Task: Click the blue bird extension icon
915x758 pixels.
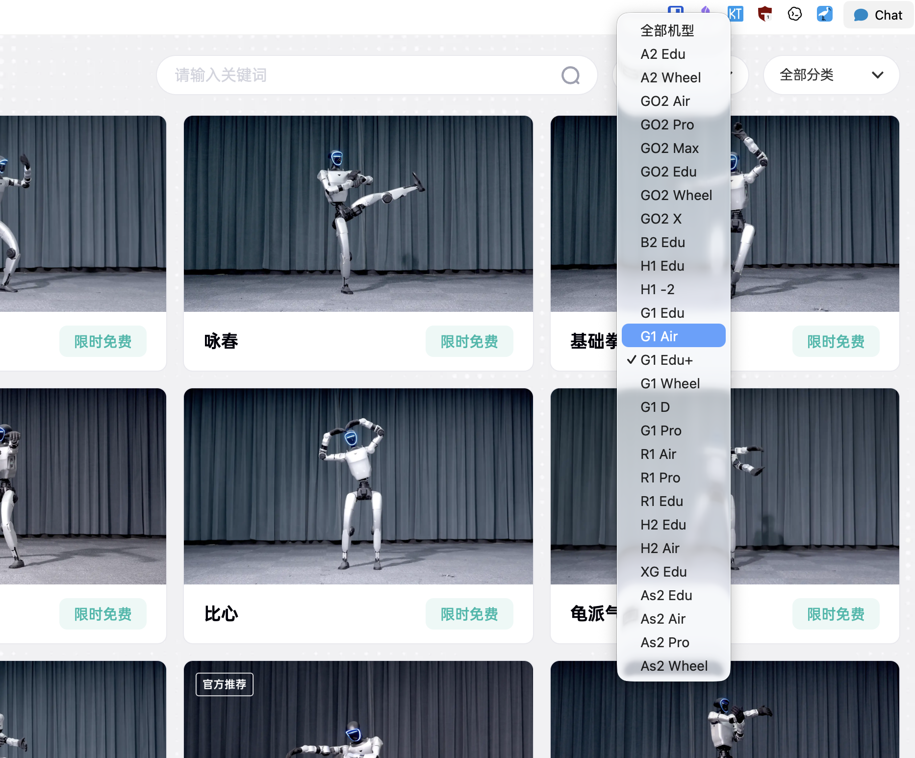Action: click(x=825, y=14)
